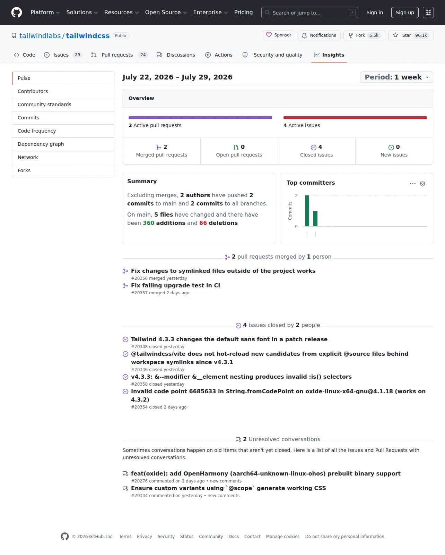The width and height of the screenshot is (445, 555).
Task: Open OpenHarmony prebuilt binary support conversation
Action: click(266, 473)
